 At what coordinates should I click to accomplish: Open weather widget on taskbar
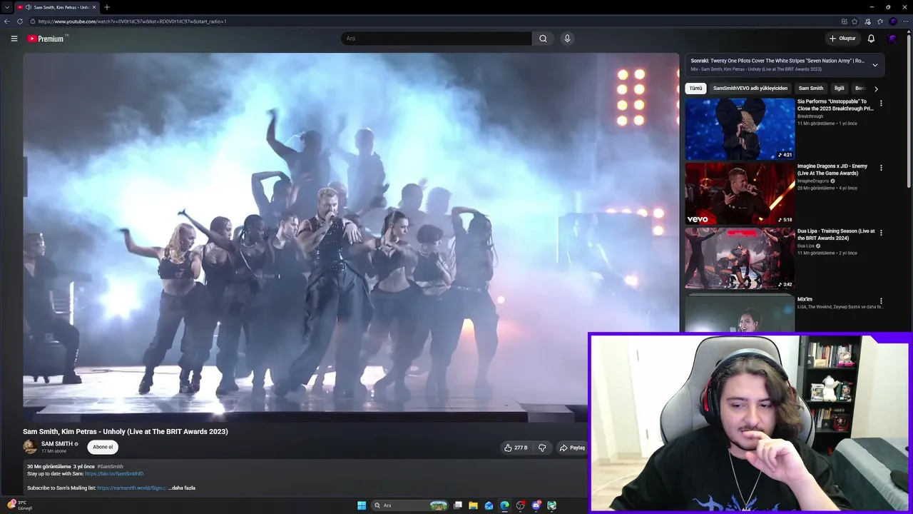19,505
